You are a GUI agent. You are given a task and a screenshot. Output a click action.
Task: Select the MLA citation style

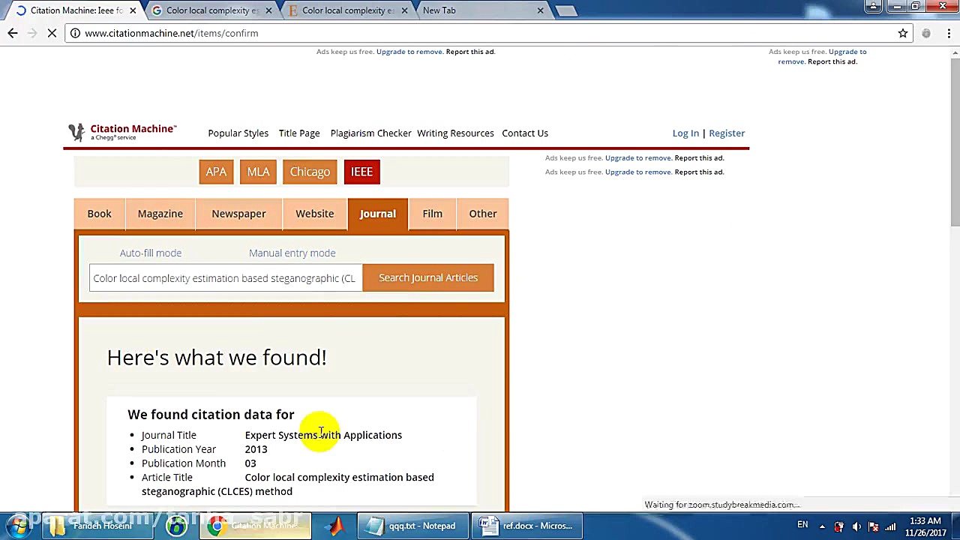(258, 172)
